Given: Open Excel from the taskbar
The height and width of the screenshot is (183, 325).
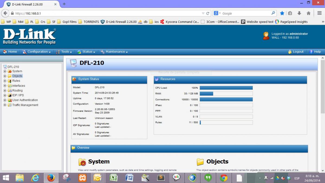Looking at the screenshot, I should click(x=113, y=178).
